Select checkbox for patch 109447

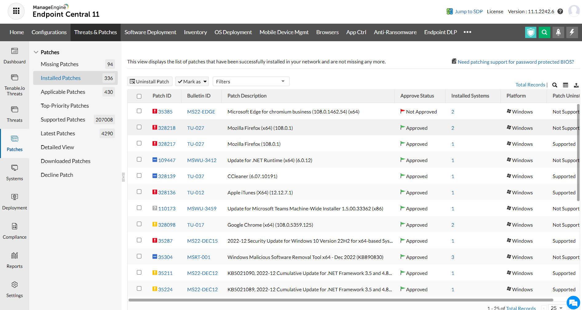(x=139, y=160)
